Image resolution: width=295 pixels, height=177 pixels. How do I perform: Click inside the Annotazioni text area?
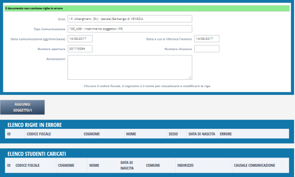click(x=130, y=67)
